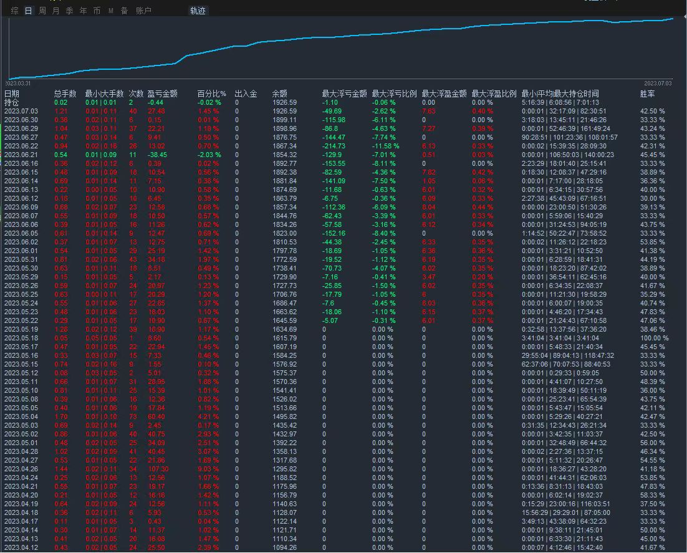Click the 2023.03.31 chart start date label
The width and height of the screenshot is (687, 553).
coord(19,83)
